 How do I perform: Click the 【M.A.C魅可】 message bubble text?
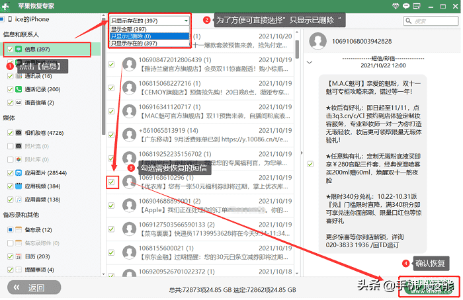click(x=373, y=165)
